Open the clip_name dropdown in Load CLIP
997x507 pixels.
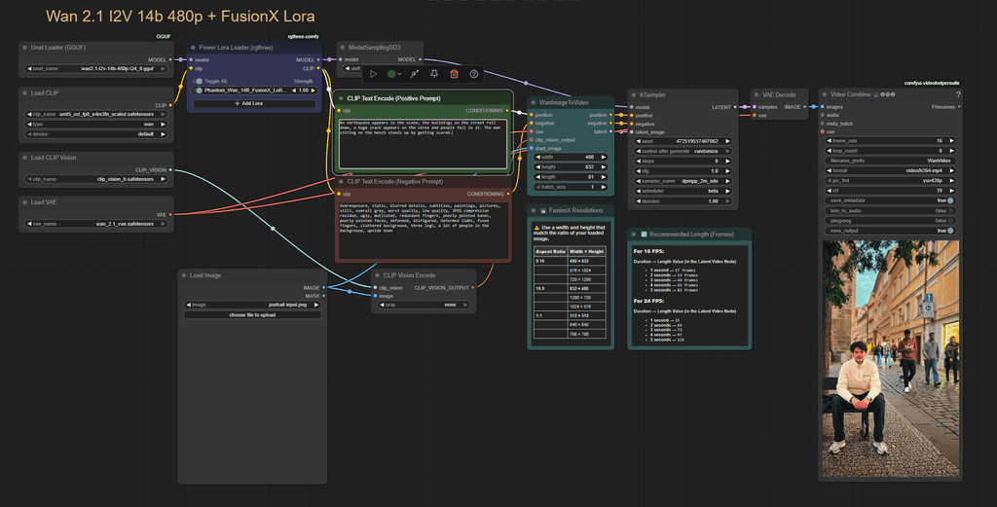[x=96, y=115]
